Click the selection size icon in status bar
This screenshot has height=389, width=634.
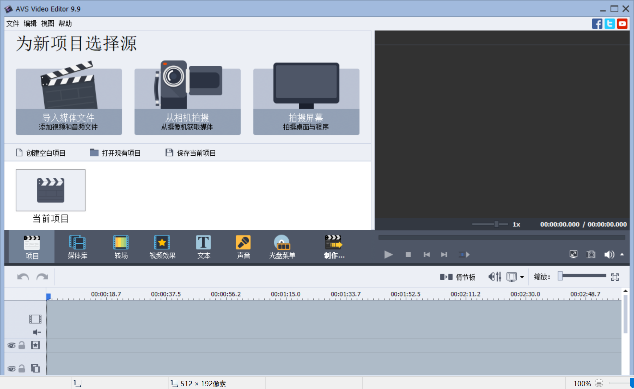[174, 383]
